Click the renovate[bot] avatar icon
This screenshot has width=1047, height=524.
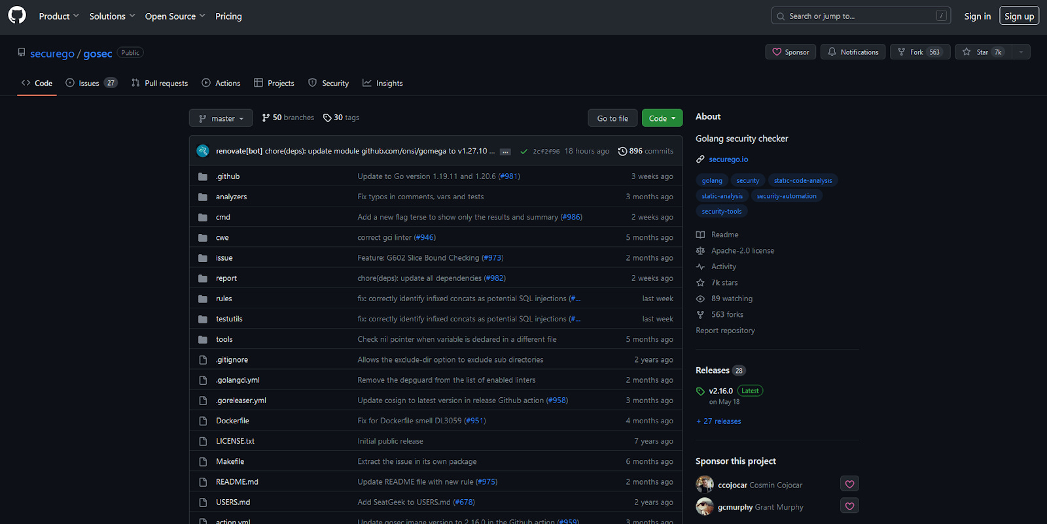203,151
